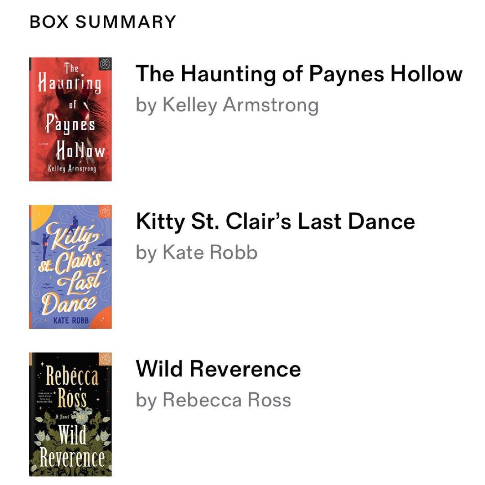The image size is (485, 485).
Task: Click Book of the Month badge on Paynes Hollow cover
Action: click(x=104, y=66)
